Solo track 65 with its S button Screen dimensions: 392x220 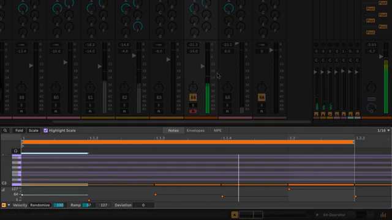click(227, 105)
